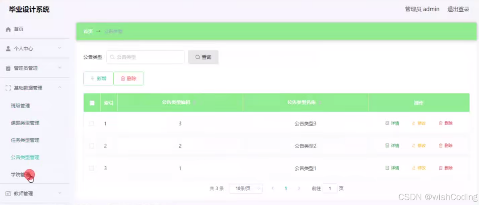The height and width of the screenshot is (205, 479).
Task: Click the trash icon in the 删除 toolbar button
Action: tap(123, 79)
